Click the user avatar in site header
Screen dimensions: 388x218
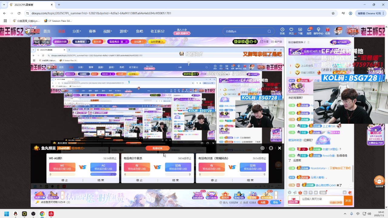338,31
